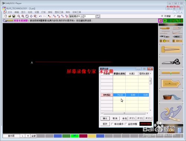The width and height of the screenshot is (186, 141).
Task: Open the 显示 menu
Action: (23, 12)
